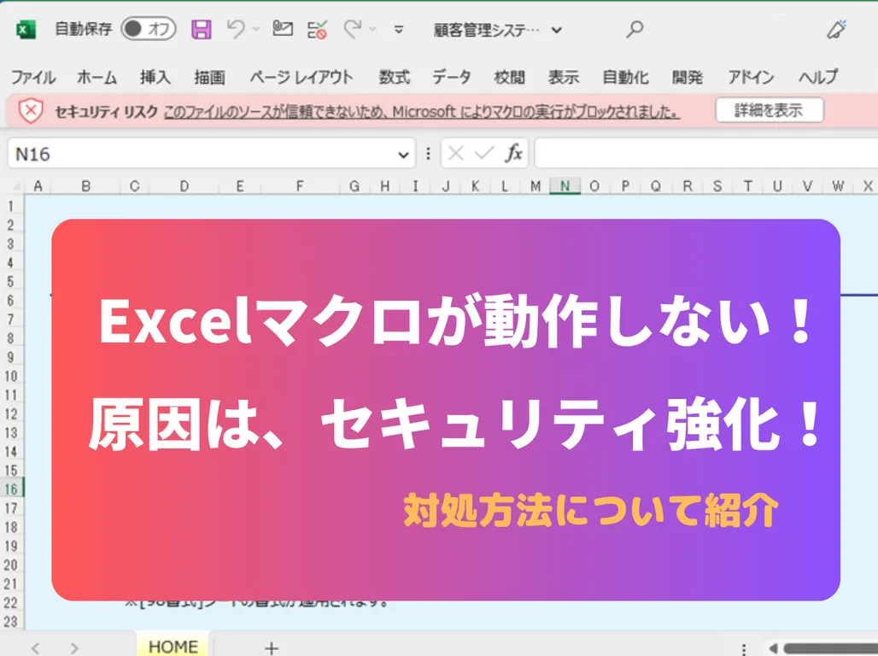Expand the Redo history dropdown arrow

click(x=373, y=29)
